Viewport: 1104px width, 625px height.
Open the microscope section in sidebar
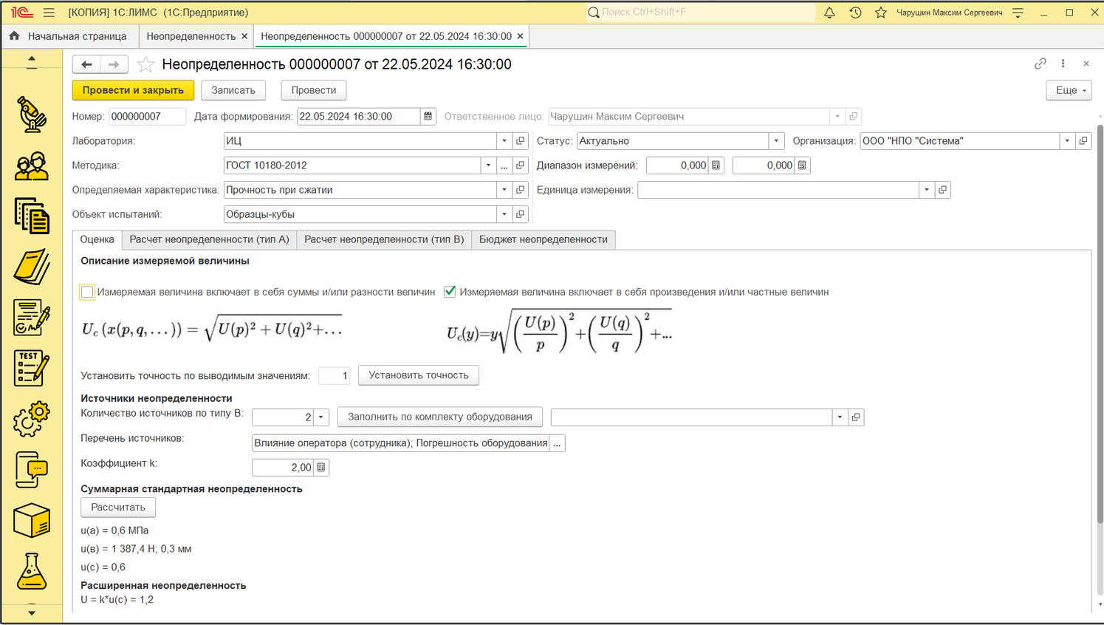click(31, 115)
